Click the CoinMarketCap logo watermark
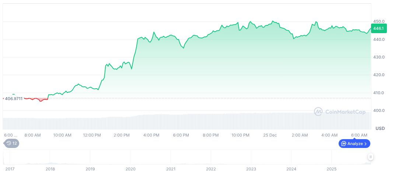Viewport: 395px width, 173px height. click(x=339, y=112)
